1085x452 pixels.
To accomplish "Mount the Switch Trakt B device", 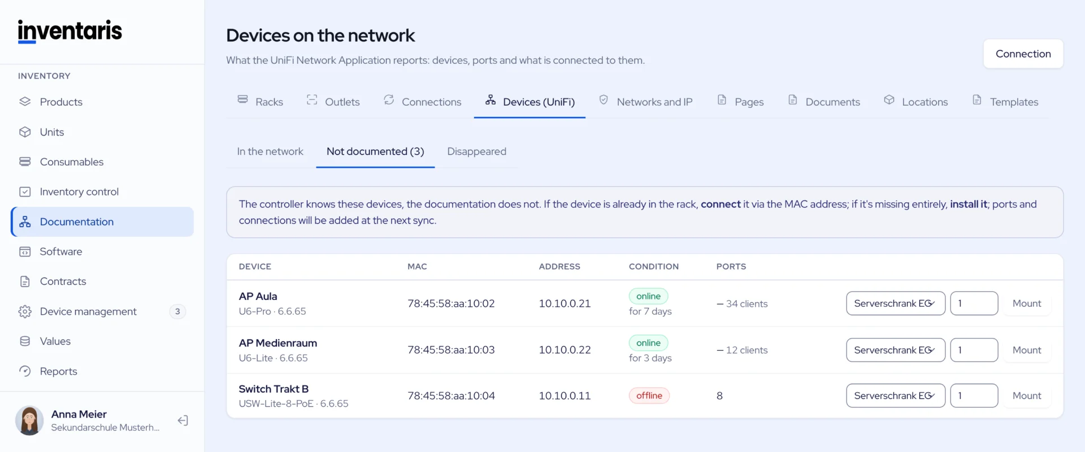I will (x=1027, y=396).
